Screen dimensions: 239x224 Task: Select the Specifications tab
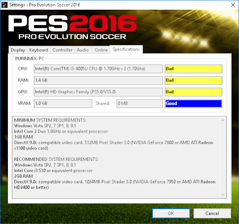[126, 49]
